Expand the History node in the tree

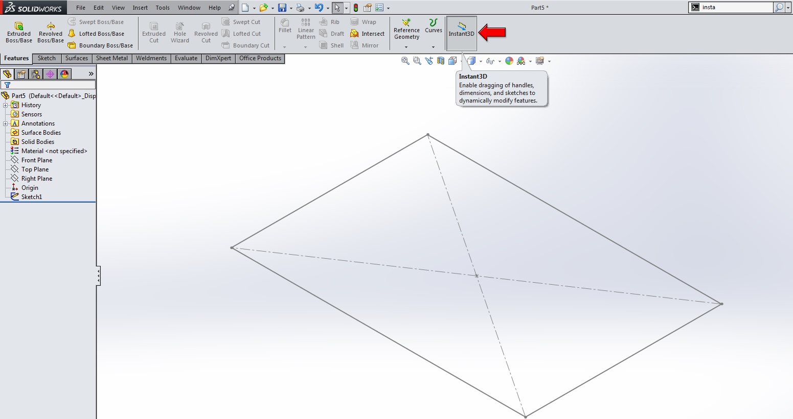(x=6, y=105)
